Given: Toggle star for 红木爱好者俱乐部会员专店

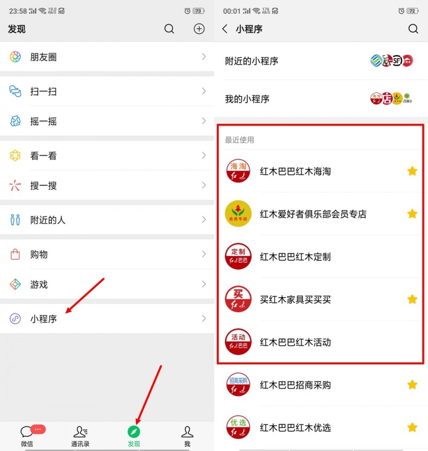Looking at the screenshot, I should pyautogui.click(x=412, y=214).
